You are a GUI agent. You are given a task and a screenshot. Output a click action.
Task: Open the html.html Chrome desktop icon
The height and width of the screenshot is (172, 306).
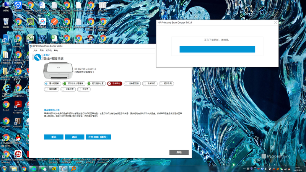pyautogui.click(x=6, y=123)
